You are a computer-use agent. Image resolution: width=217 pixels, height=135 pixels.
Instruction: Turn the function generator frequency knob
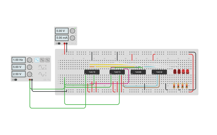point(29,60)
